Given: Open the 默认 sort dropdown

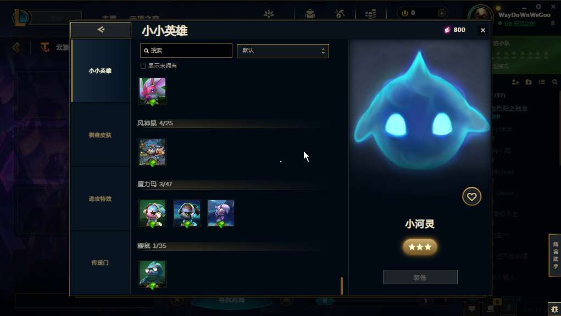Looking at the screenshot, I should tap(282, 51).
